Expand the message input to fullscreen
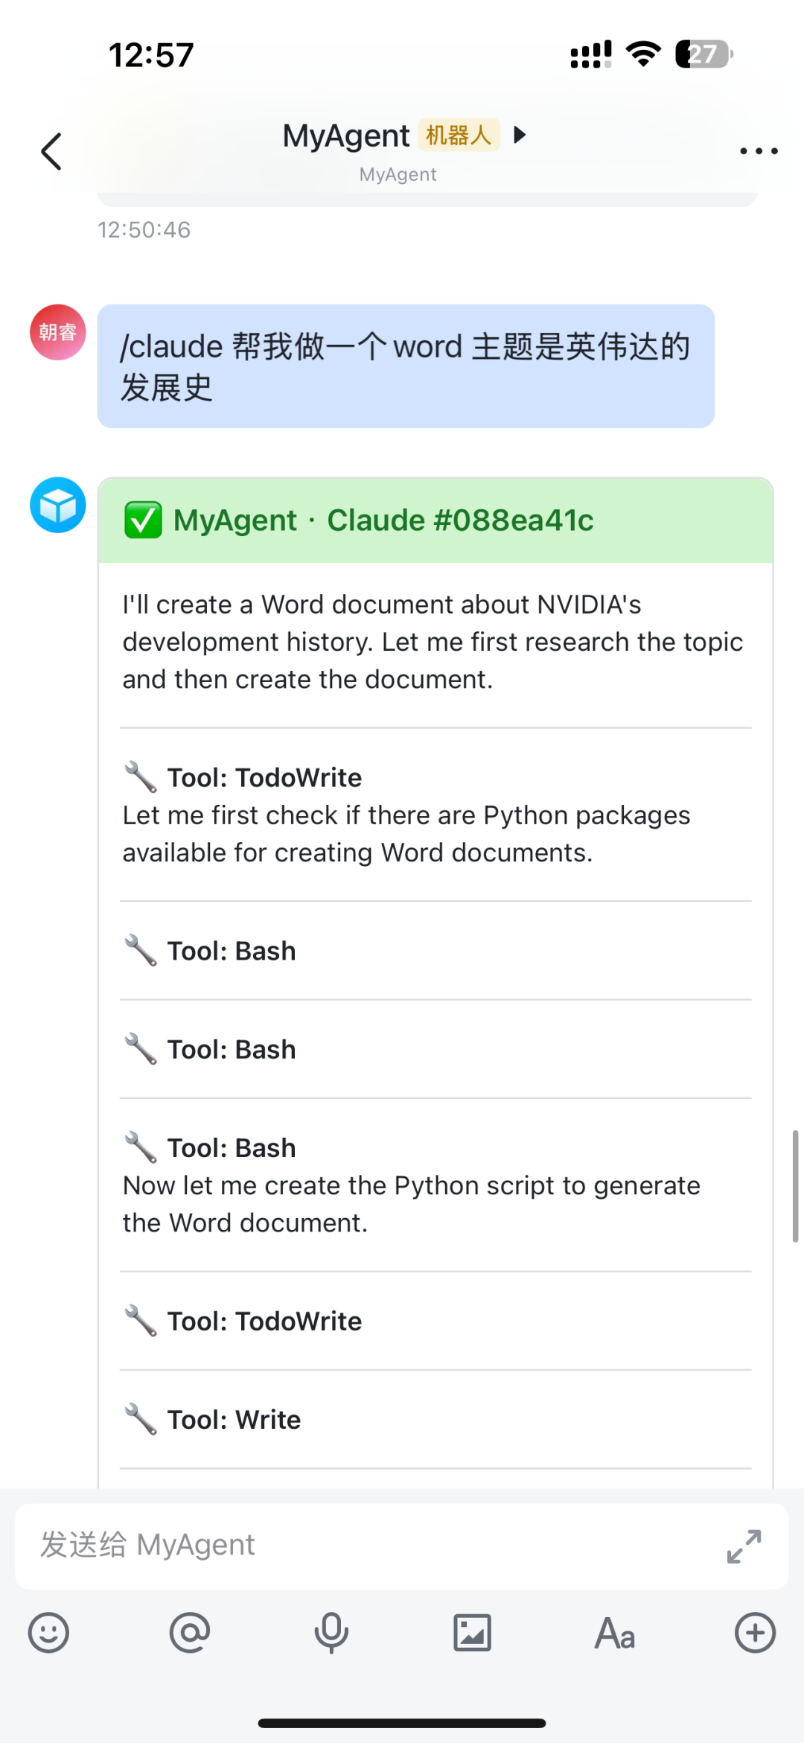804x1743 pixels. [744, 1546]
